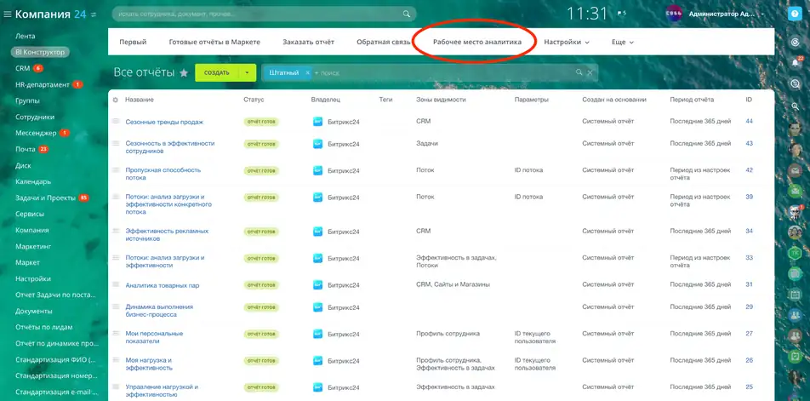Click status badge of Сезонные тренды продаж
The image size is (810, 401).
pyautogui.click(x=261, y=122)
